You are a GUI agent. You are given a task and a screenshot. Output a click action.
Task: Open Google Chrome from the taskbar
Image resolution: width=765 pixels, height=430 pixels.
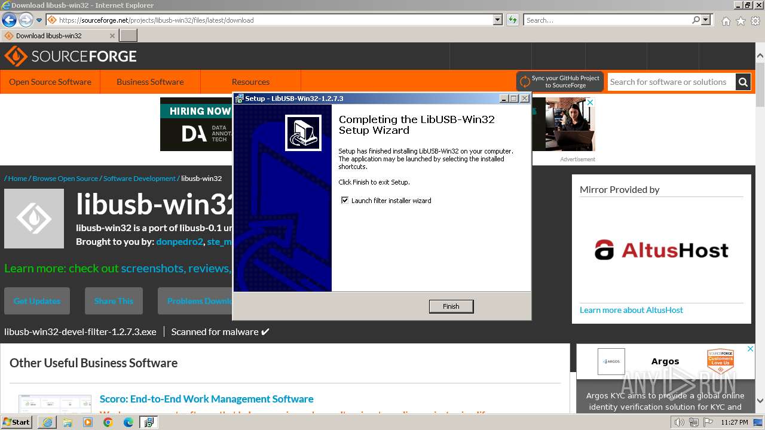click(x=108, y=422)
